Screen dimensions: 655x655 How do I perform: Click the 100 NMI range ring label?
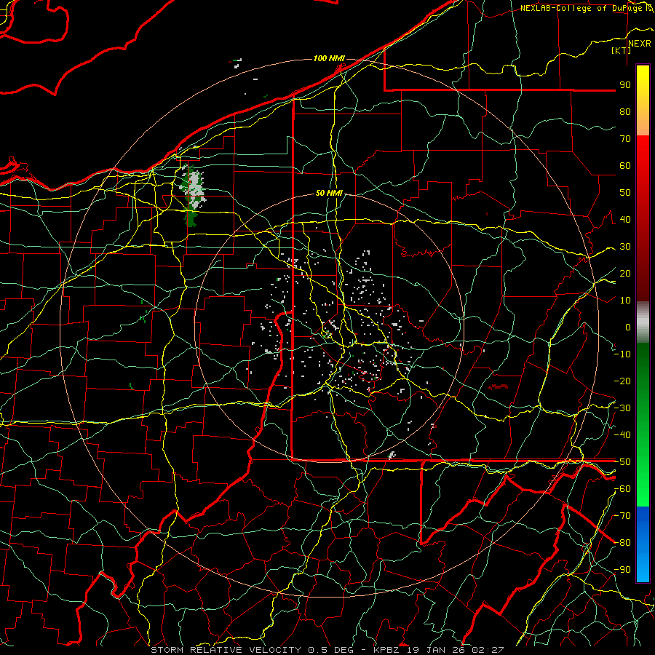(x=329, y=58)
